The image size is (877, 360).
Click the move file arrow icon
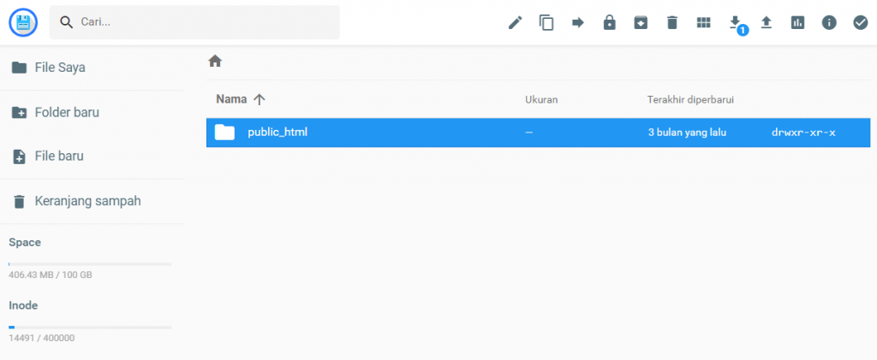tap(578, 23)
